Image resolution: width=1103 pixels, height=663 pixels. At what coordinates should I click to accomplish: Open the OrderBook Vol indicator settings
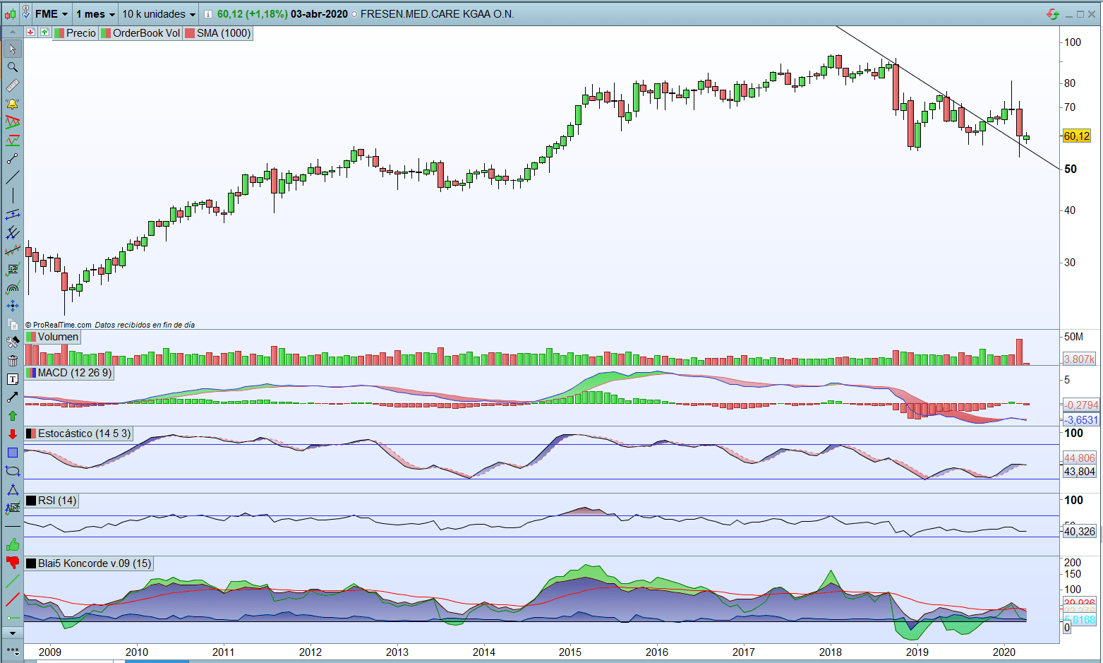(x=140, y=33)
